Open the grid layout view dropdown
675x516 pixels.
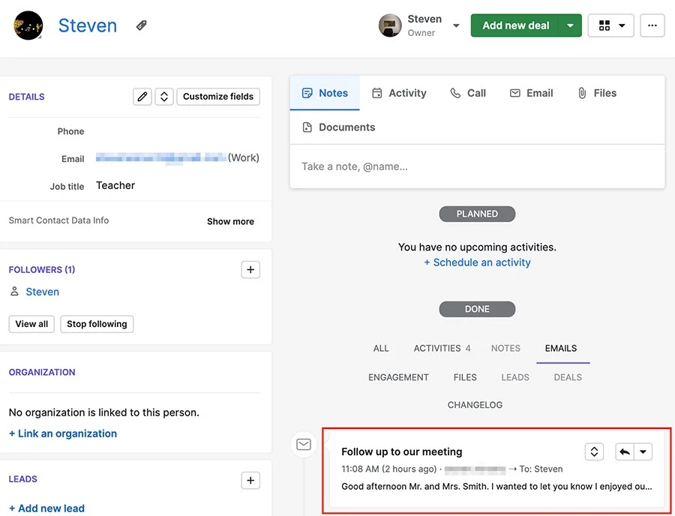tap(610, 25)
